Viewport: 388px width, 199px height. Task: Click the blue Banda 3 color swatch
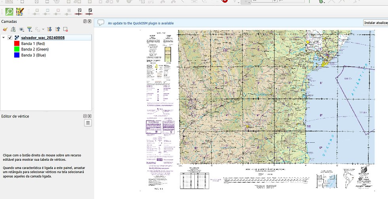[x=17, y=55]
